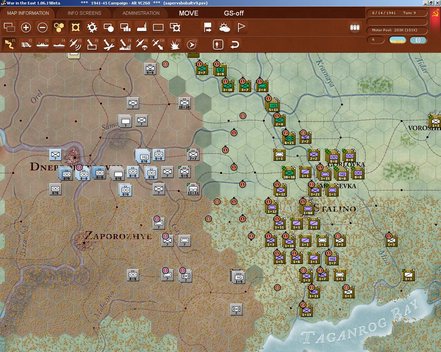This screenshot has height=352, width=441.
Task: Select Bomb unit mode (F6)
Action: click(x=92, y=44)
